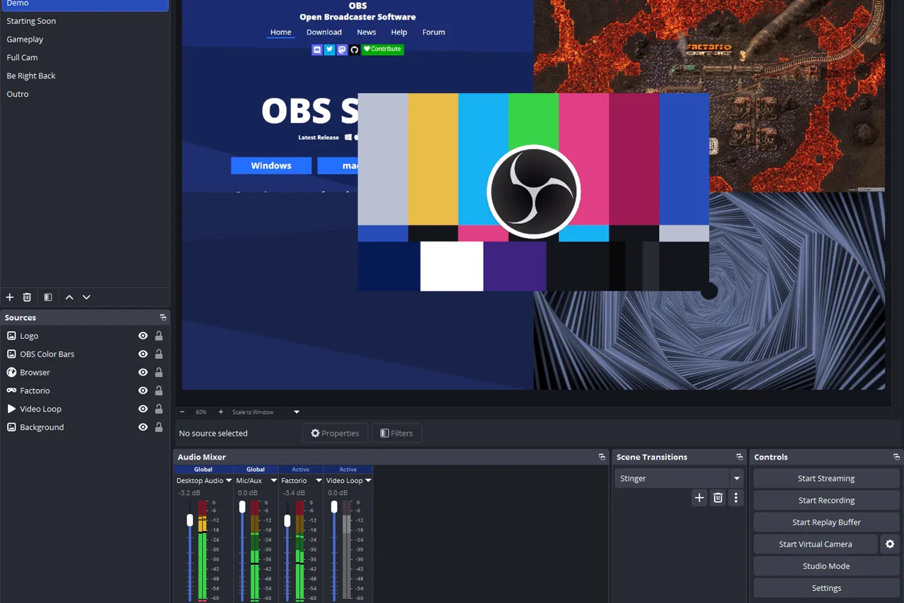Enable Studio Mode

click(x=826, y=566)
